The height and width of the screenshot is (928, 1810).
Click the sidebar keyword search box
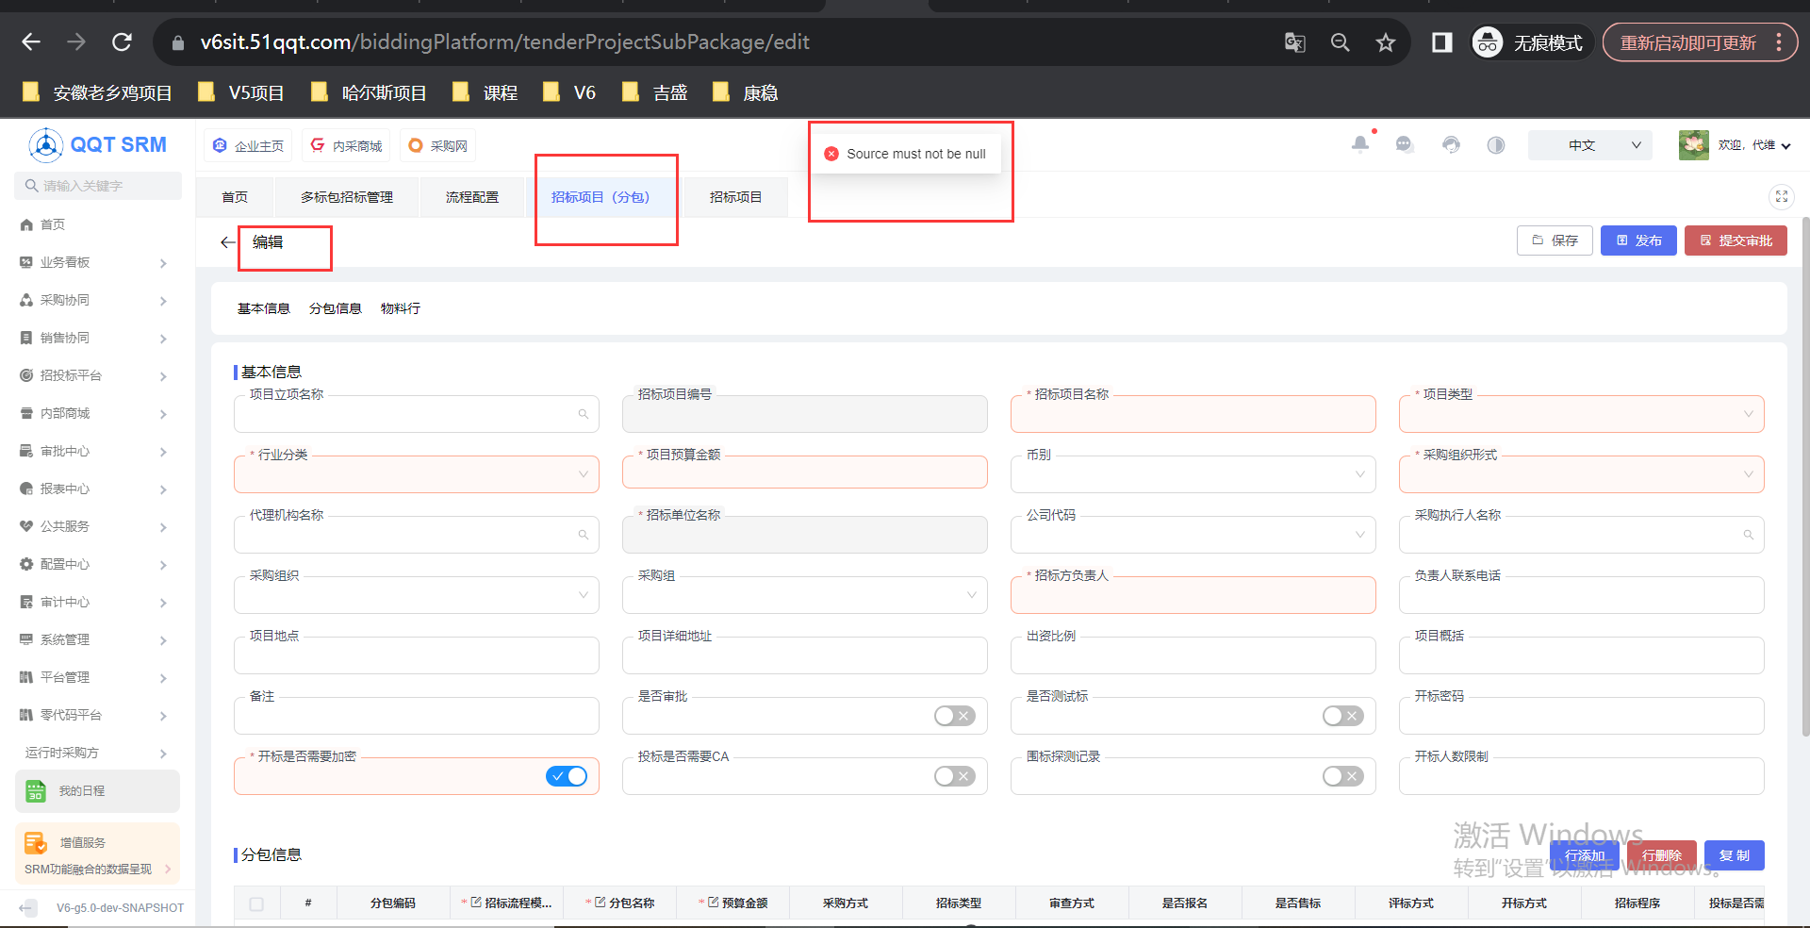[x=98, y=186]
